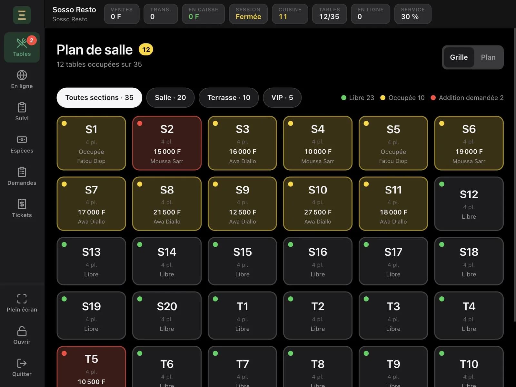Open free table S12
Image resolution: width=516 pixels, height=387 pixels.
point(469,203)
